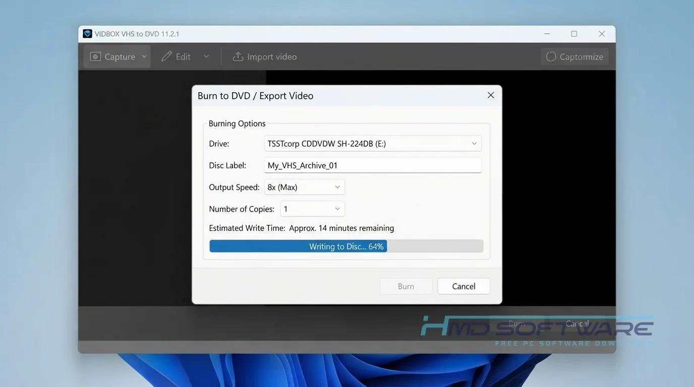
Task: Minimize the VIDBOX window
Action: 548,34
